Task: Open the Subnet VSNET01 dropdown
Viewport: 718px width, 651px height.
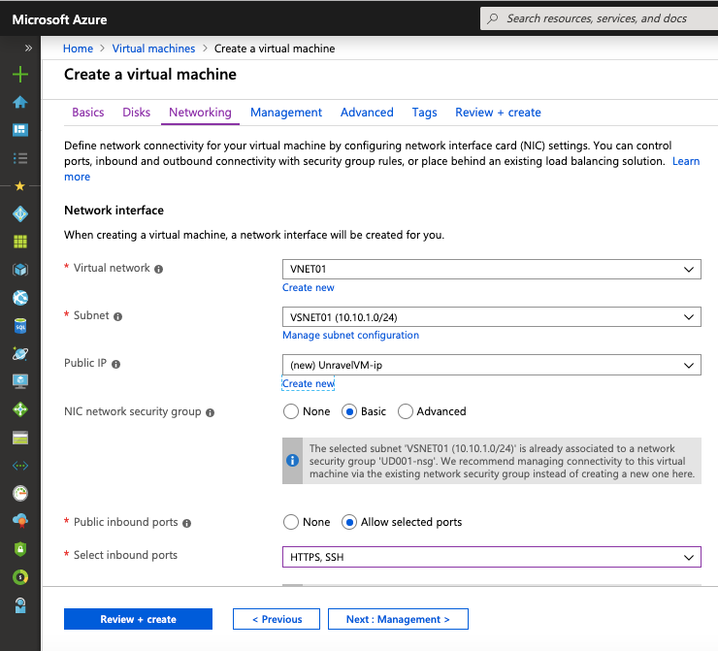Action: tap(491, 317)
